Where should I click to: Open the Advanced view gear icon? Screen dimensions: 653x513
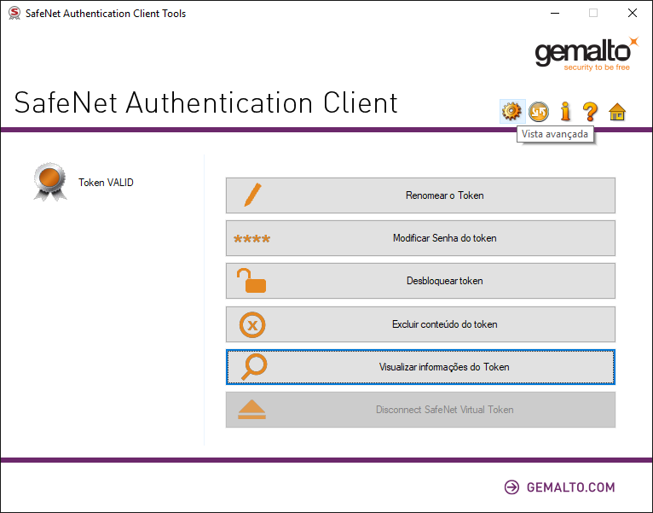(511, 111)
